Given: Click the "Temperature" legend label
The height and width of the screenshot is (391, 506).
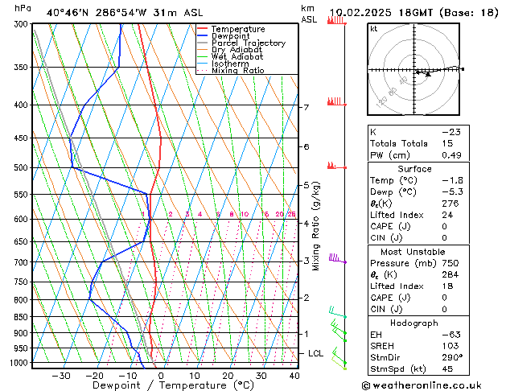Looking at the screenshot, I should tap(238, 29).
